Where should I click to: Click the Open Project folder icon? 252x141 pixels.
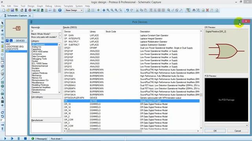point(8,10)
